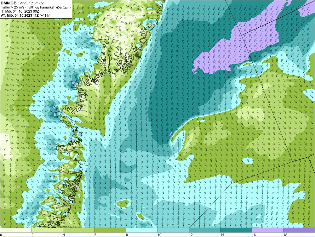Click the 16–18 m/s light purple legend swatch

[x=267, y=230]
